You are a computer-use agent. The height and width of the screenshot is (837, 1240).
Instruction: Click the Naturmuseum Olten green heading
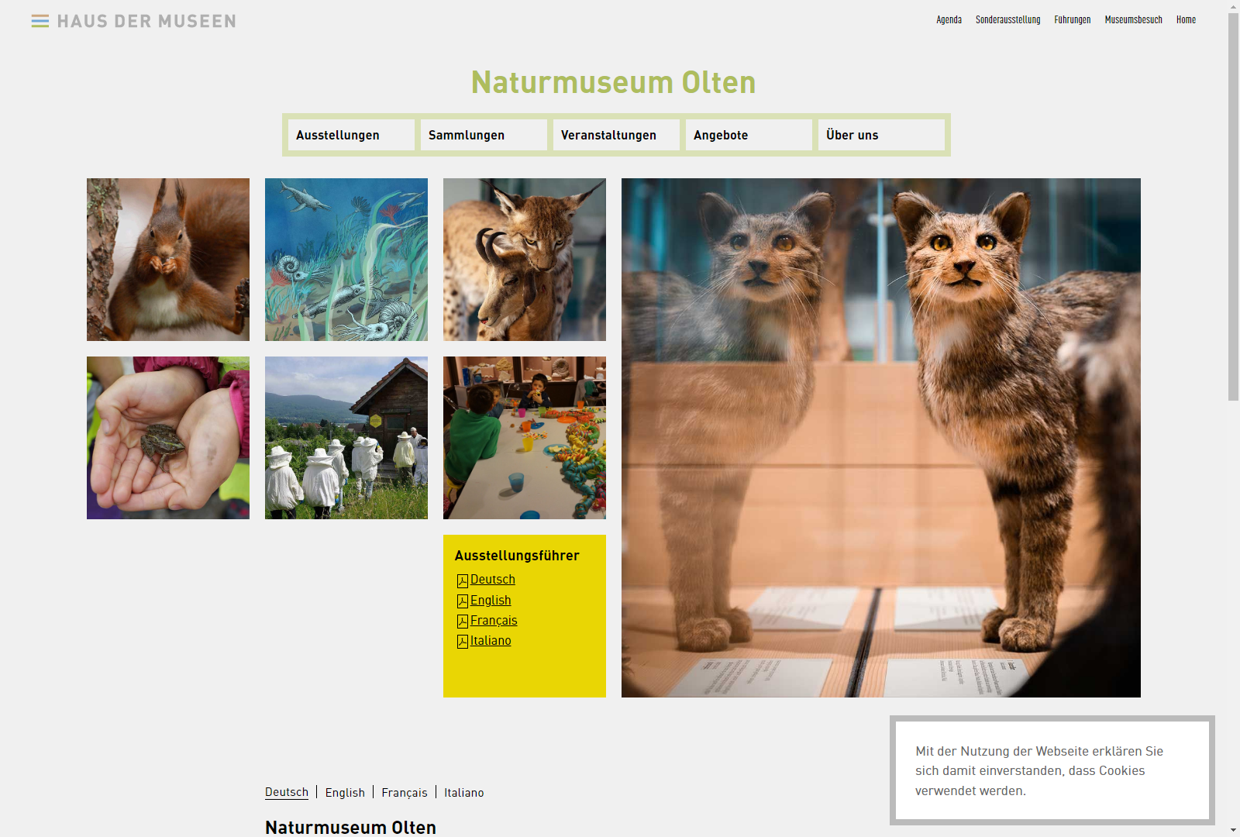tap(613, 82)
